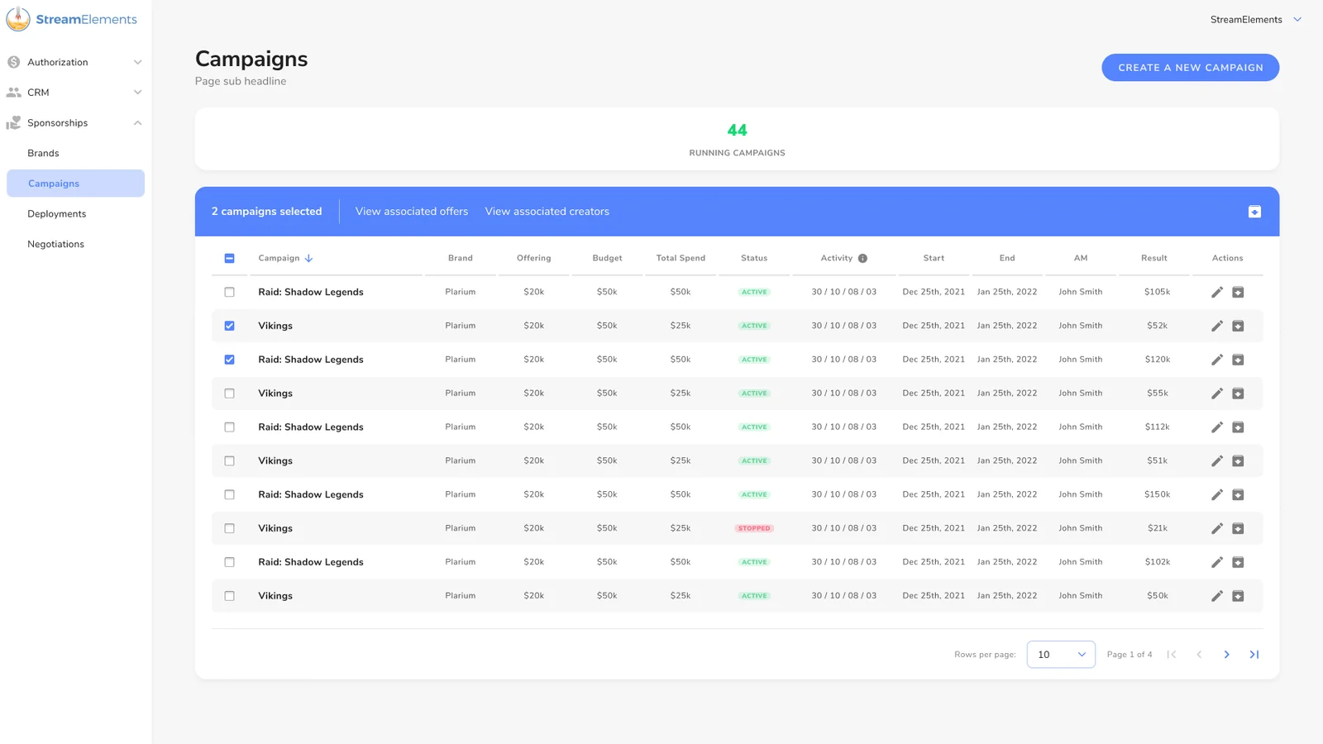Screen dimensions: 1323x744
Task: Toggle the select-all header checkbox
Action: click(229, 258)
